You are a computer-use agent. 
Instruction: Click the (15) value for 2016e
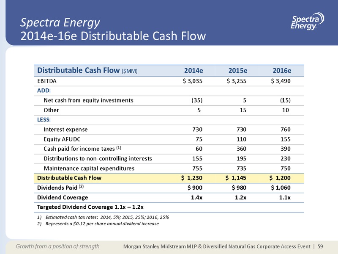click(285, 100)
